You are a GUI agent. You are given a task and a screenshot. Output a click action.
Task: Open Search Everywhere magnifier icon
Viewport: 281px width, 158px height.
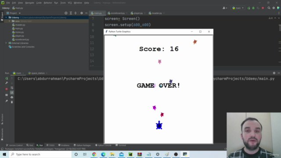269,8
